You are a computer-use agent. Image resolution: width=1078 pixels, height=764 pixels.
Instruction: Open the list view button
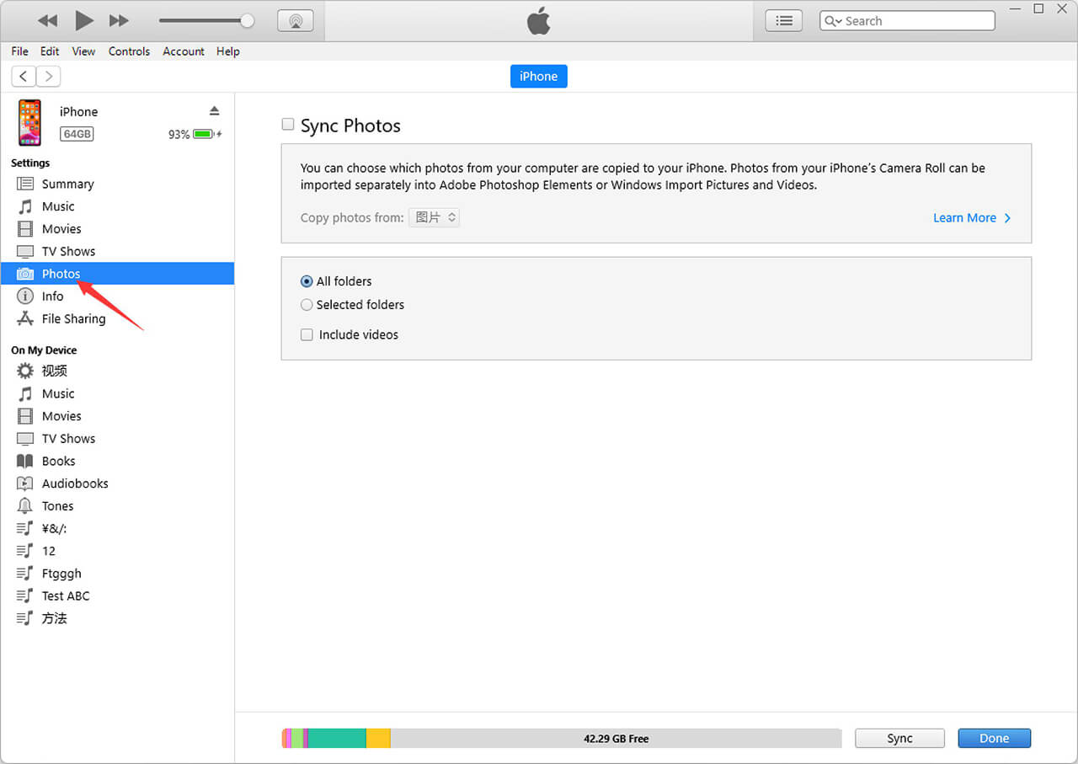coord(784,21)
